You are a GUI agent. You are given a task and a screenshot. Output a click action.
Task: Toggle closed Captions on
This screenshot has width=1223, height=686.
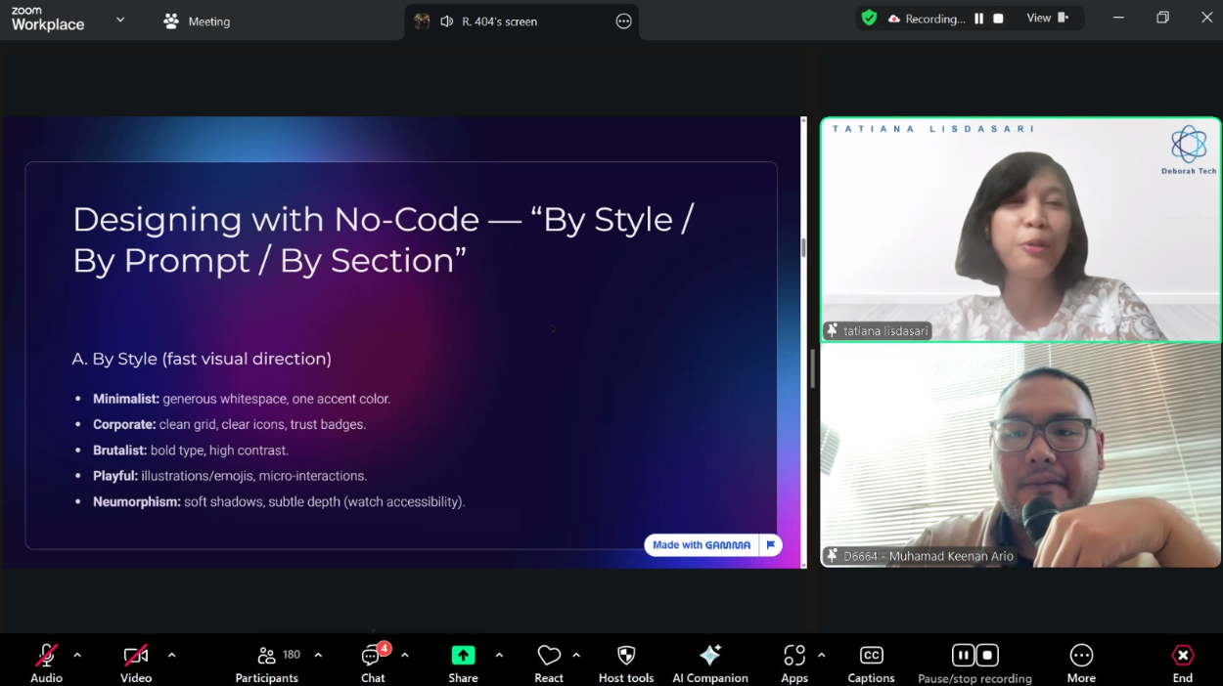tap(871, 656)
